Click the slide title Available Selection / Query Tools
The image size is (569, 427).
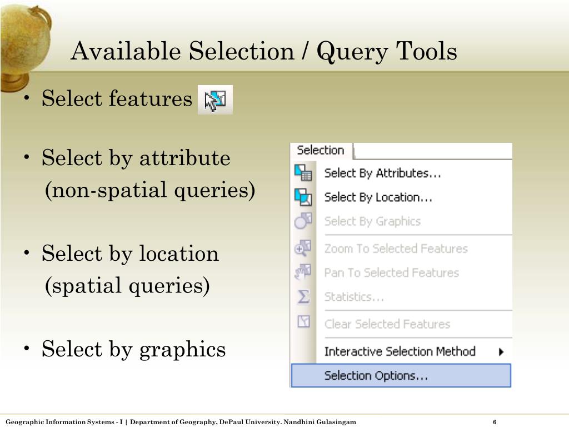pyautogui.click(x=264, y=51)
